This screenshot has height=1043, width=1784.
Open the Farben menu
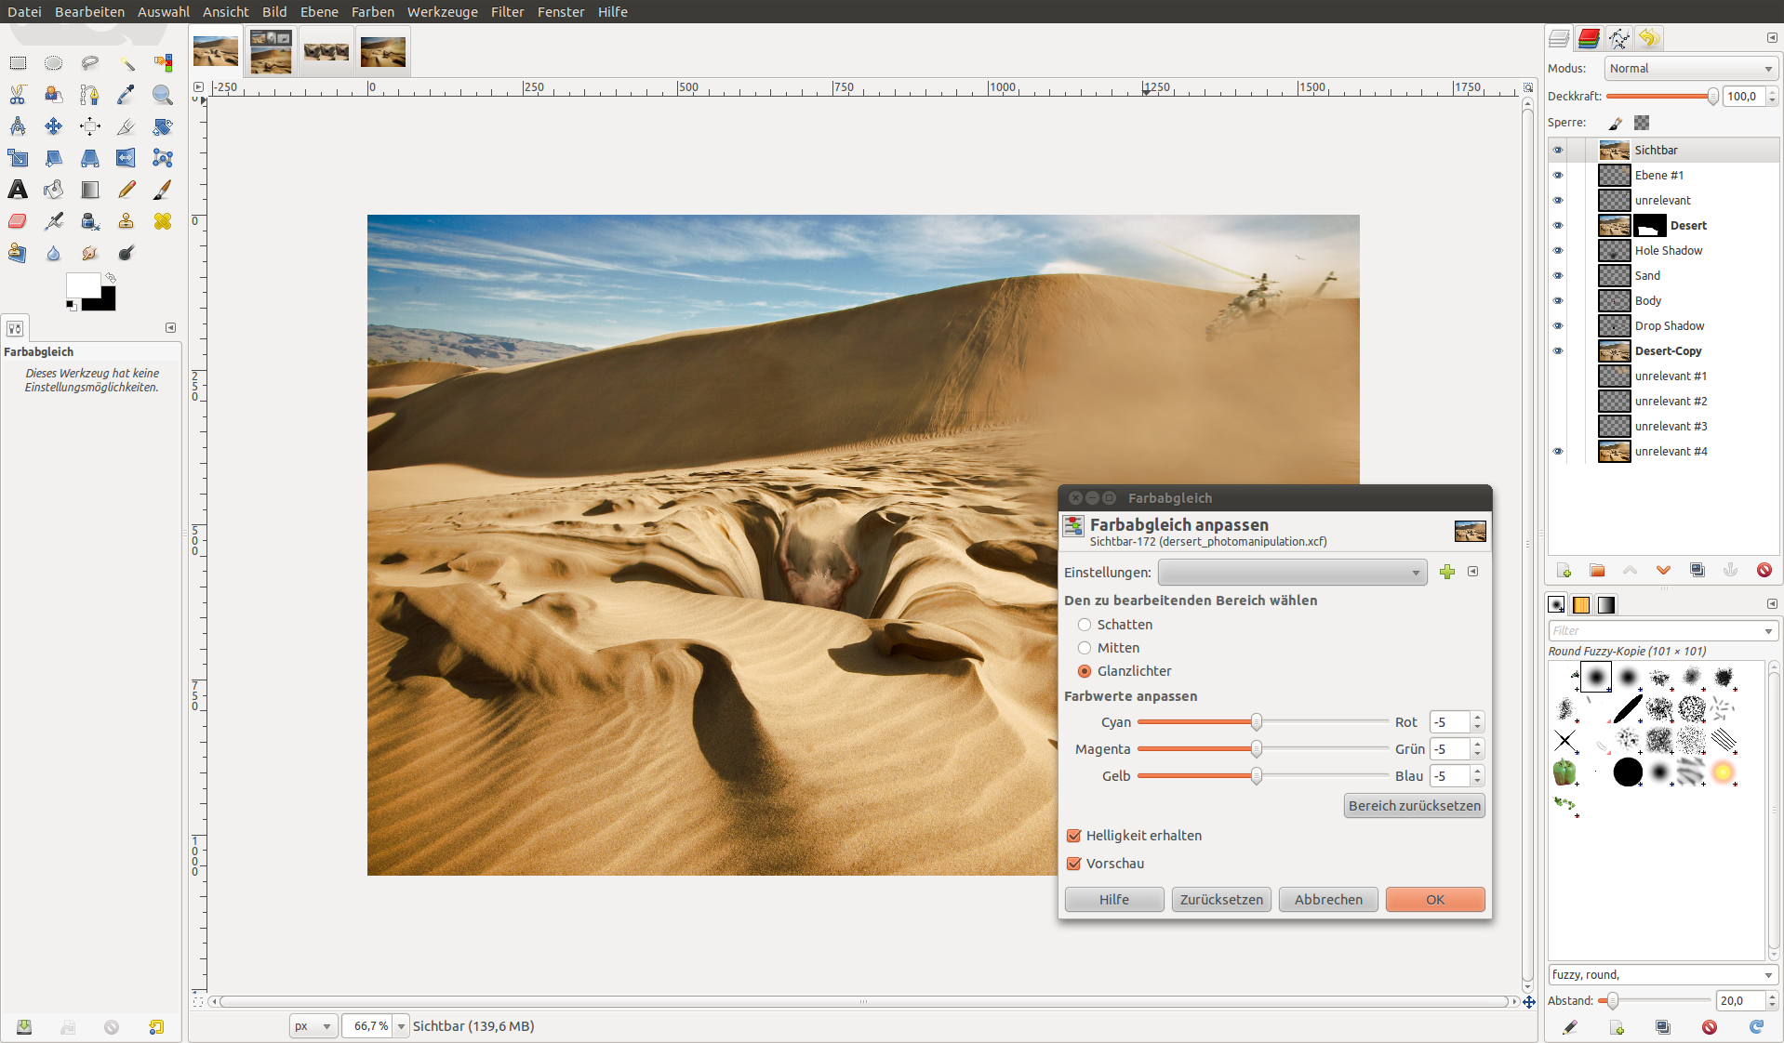point(372,12)
